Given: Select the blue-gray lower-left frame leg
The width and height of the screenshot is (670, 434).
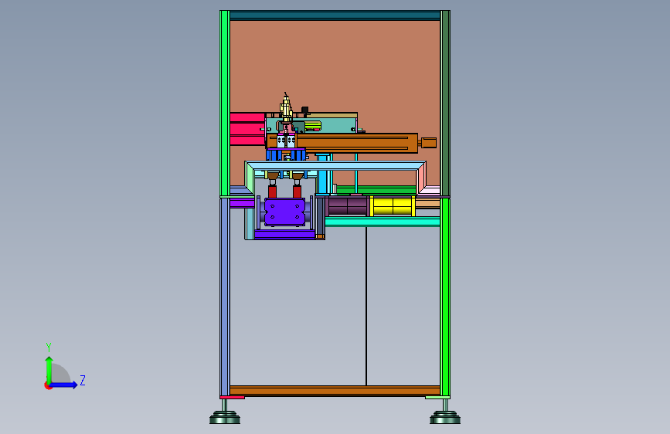Looking at the screenshot, I should coord(225,297).
